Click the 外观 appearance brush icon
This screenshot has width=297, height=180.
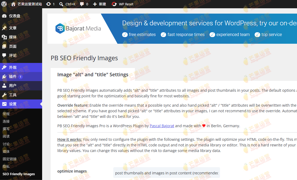(x=4, y=67)
